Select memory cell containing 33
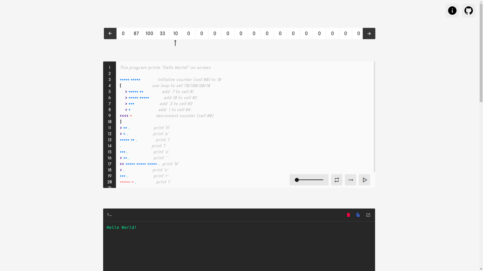This screenshot has height=271, width=483. pos(162,33)
